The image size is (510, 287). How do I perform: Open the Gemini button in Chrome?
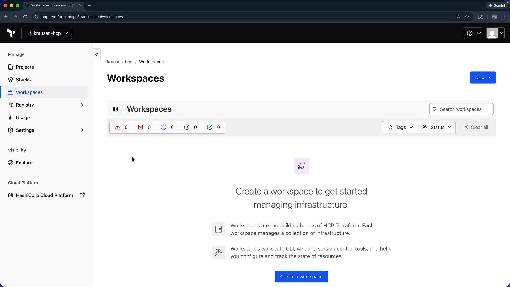(x=497, y=5)
